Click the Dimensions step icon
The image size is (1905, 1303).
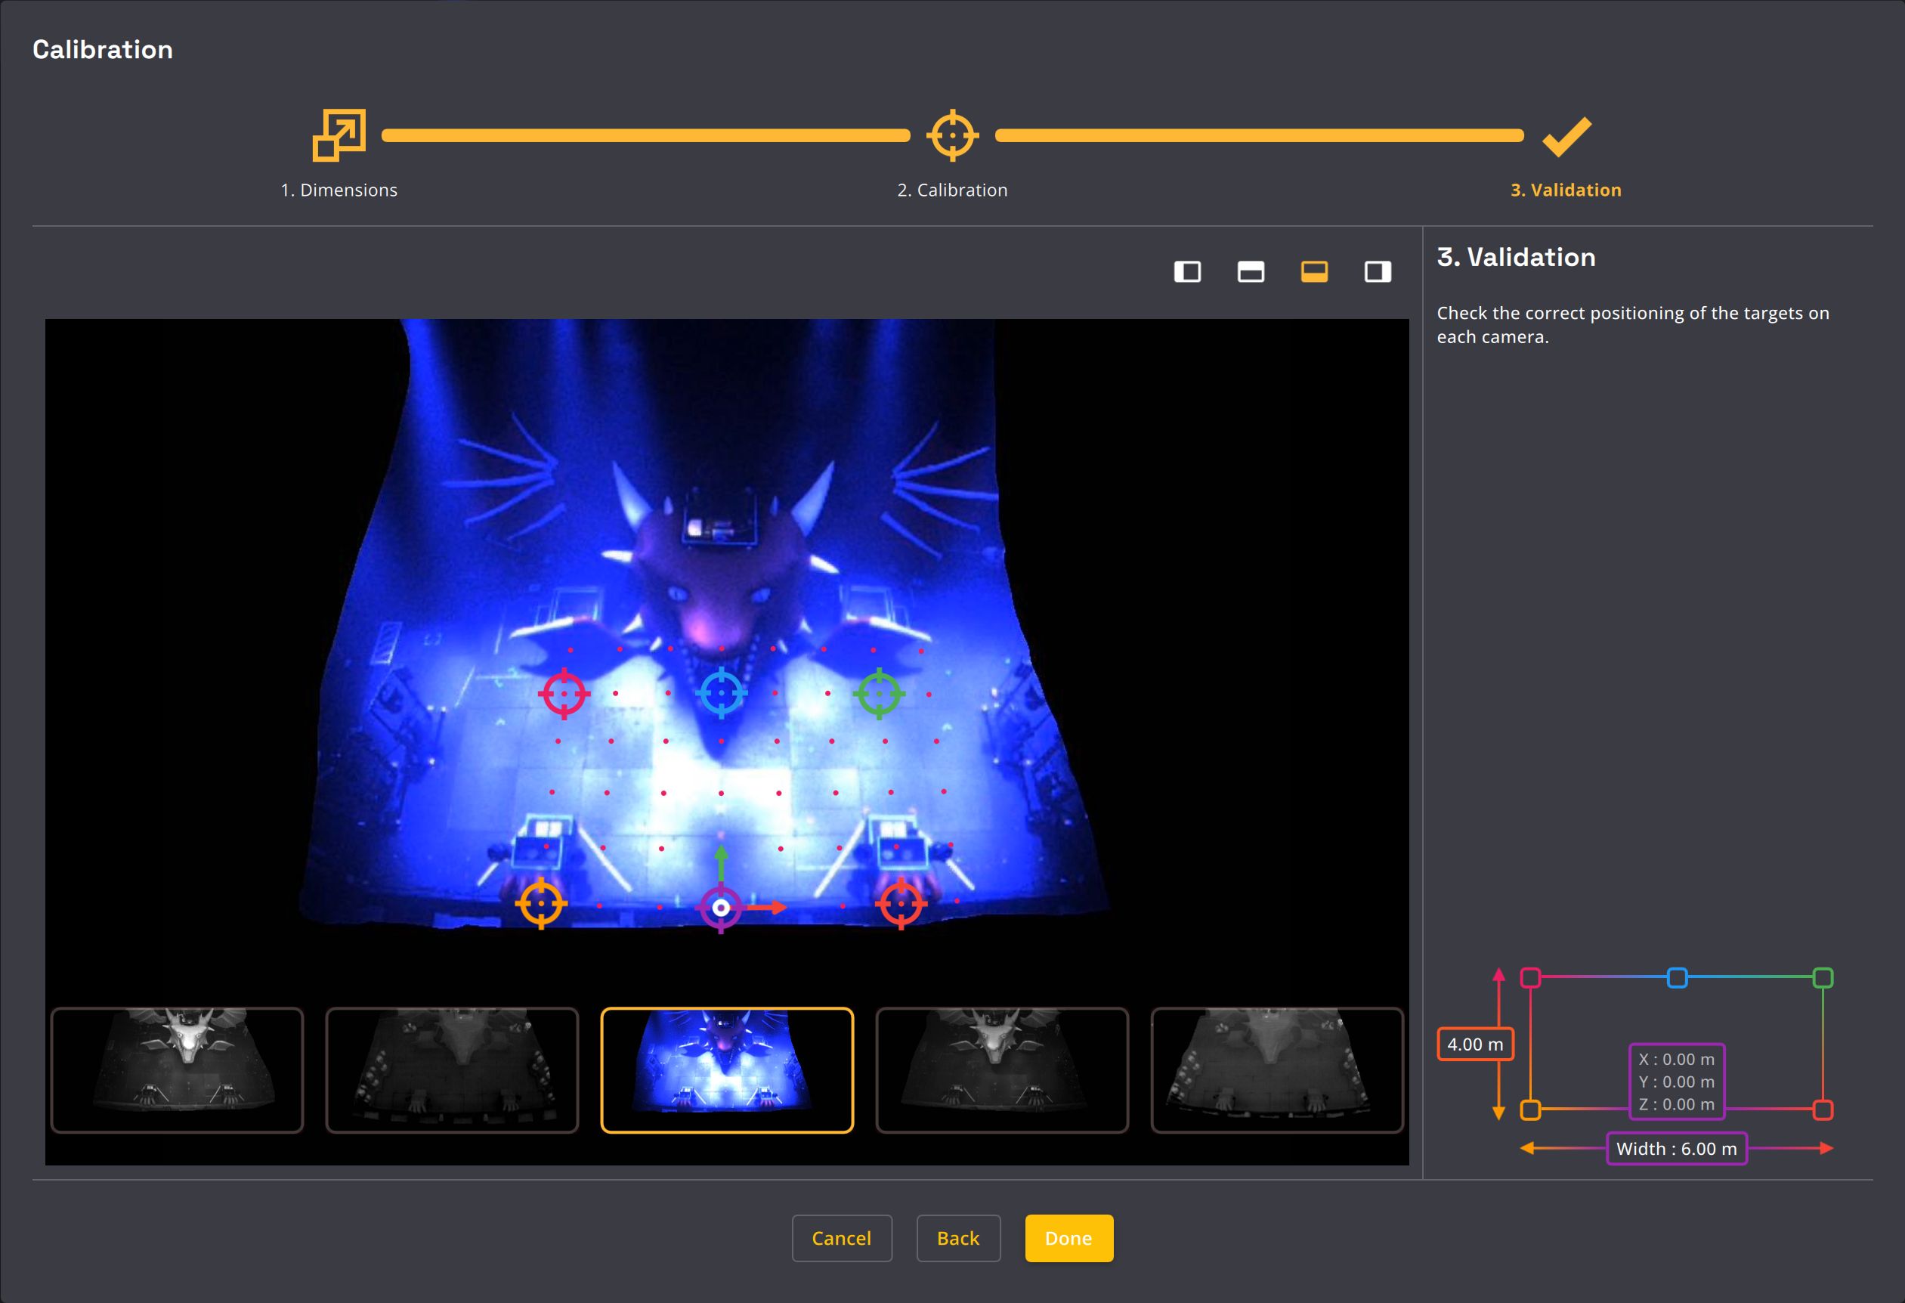[x=339, y=135]
